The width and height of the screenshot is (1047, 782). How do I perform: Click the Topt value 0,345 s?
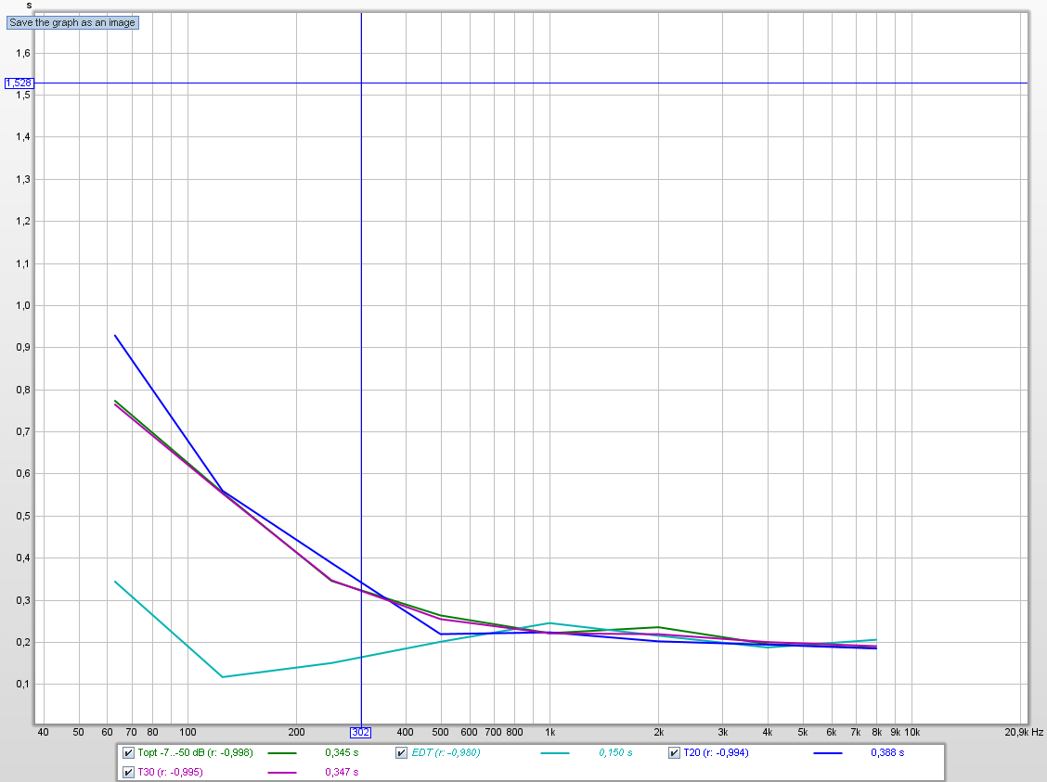341,753
